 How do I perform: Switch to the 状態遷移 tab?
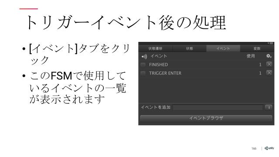click(x=155, y=48)
